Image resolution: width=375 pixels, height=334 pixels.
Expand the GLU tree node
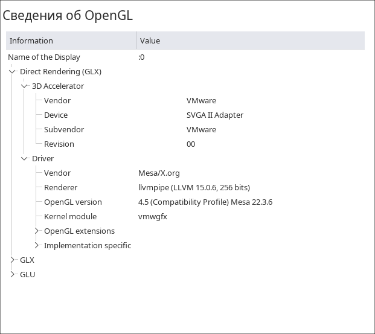(x=13, y=275)
